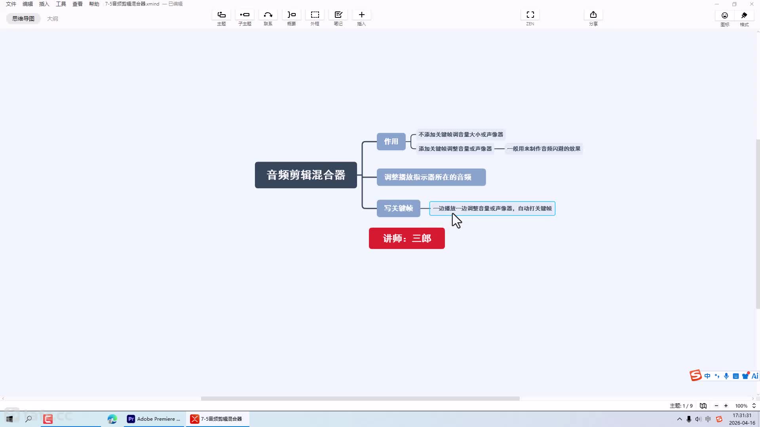This screenshot has height=427, width=760.
Task: Open the clock showing 17:31:31
Action: (742, 419)
